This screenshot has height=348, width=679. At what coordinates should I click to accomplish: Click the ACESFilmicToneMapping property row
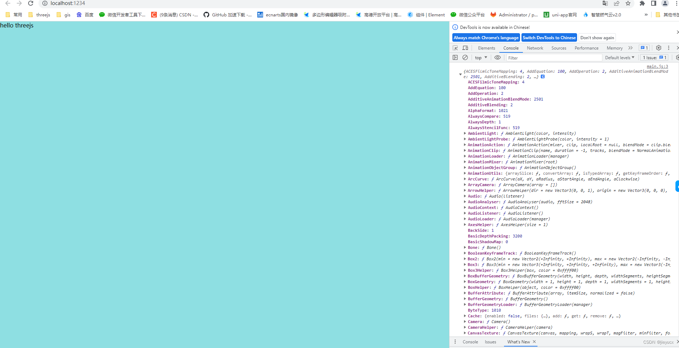click(x=496, y=82)
